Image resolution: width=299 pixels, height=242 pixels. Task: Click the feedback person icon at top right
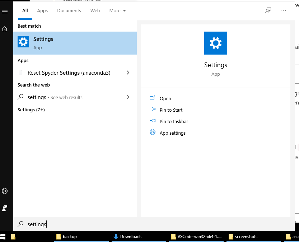(268, 10)
